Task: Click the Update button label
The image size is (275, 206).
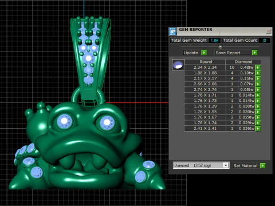Action: coord(191,53)
